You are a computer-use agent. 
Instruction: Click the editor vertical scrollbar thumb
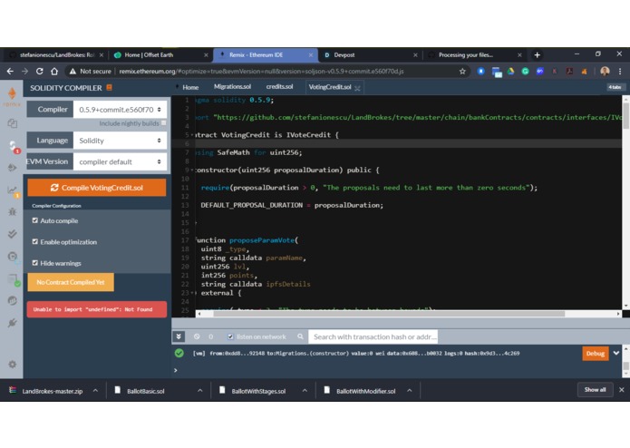tap(625, 116)
